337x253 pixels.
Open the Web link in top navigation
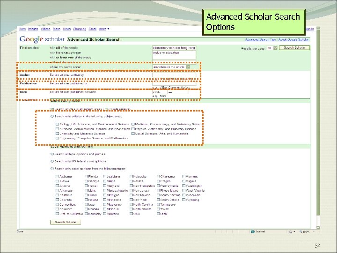click(x=22, y=29)
